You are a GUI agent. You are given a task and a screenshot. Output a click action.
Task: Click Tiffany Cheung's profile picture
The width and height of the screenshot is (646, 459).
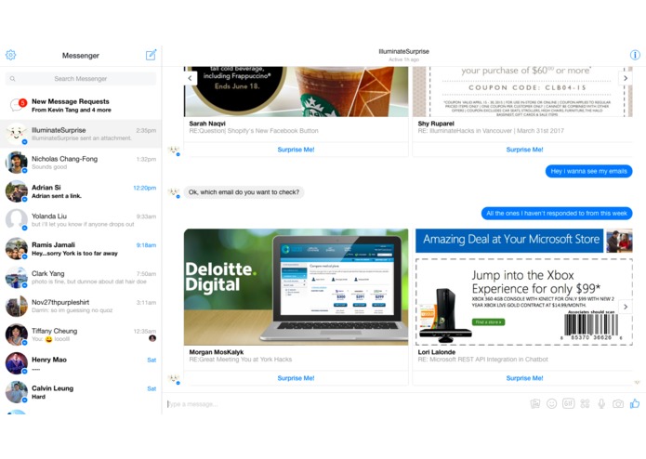tap(17, 334)
